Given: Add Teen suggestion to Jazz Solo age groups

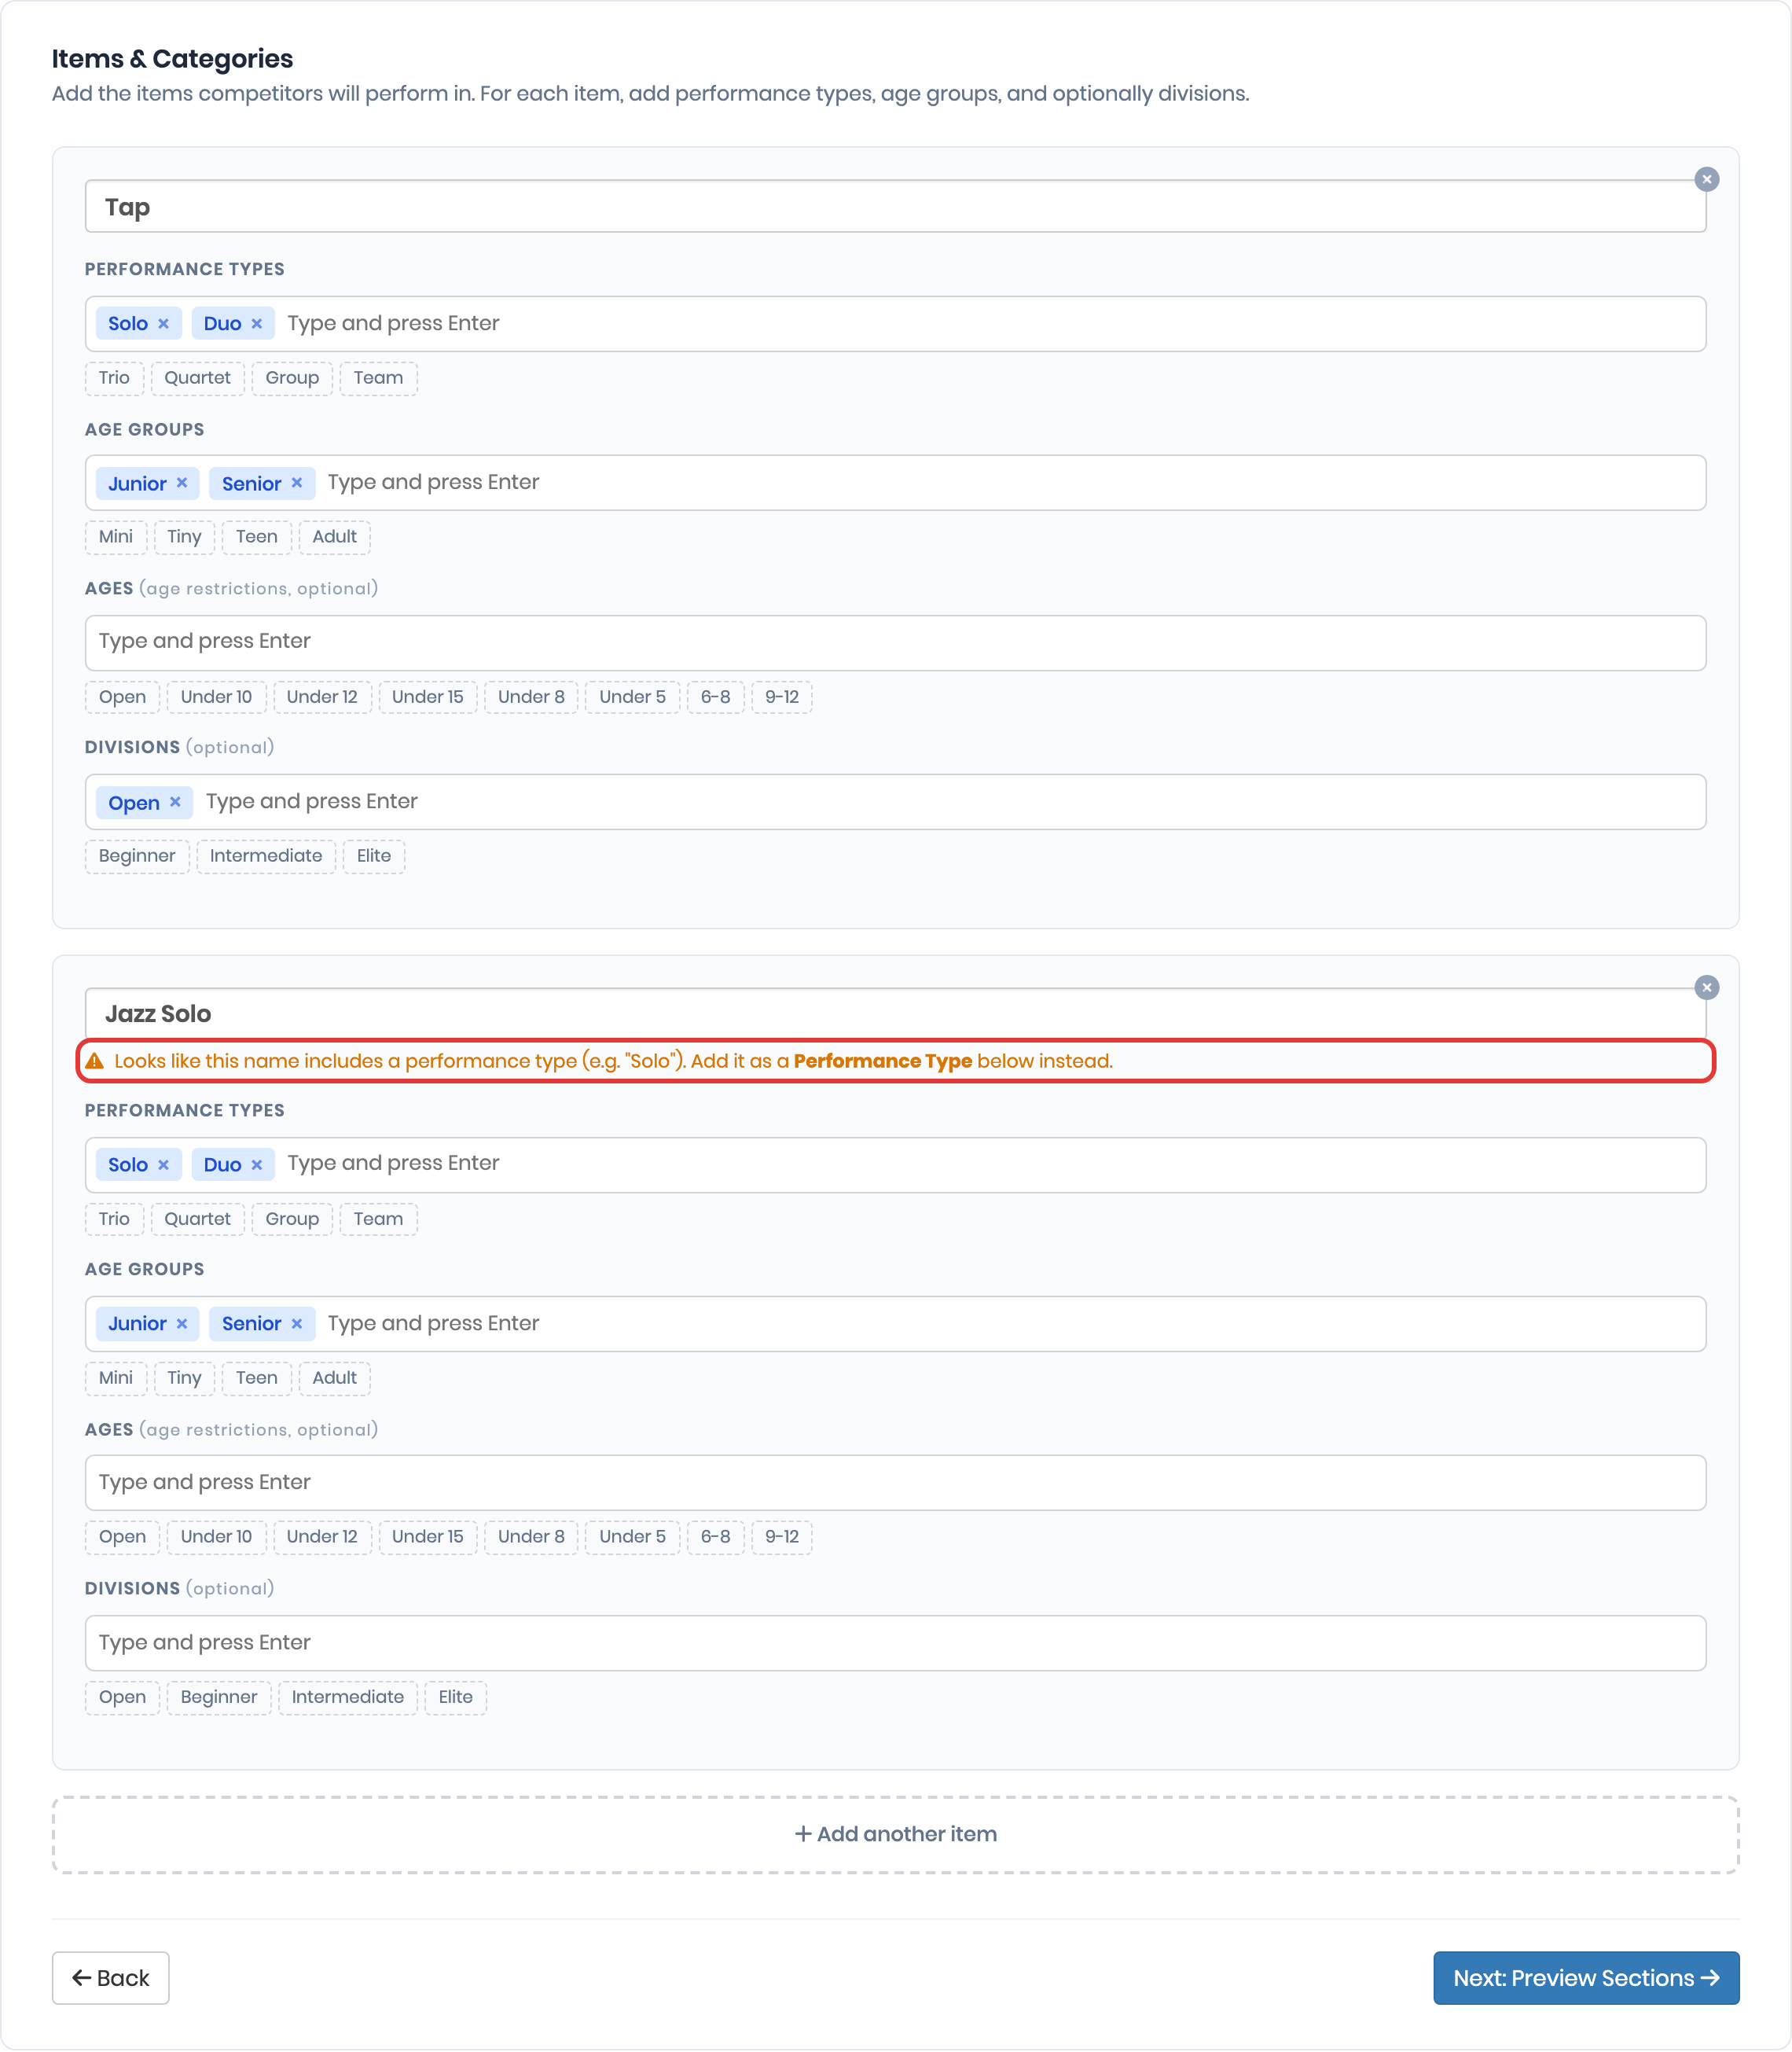Looking at the screenshot, I should tap(257, 1379).
